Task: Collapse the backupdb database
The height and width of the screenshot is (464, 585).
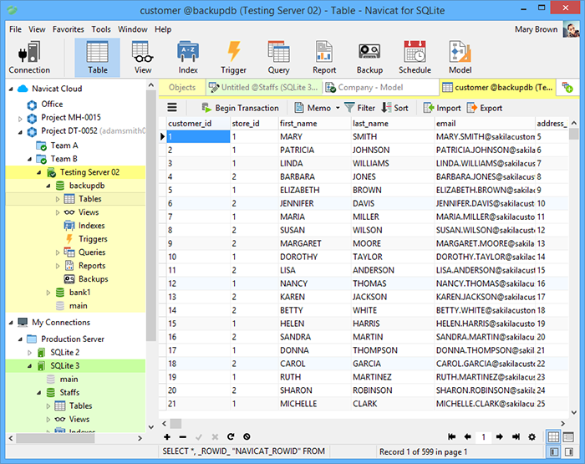Action: pyautogui.click(x=48, y=186)
